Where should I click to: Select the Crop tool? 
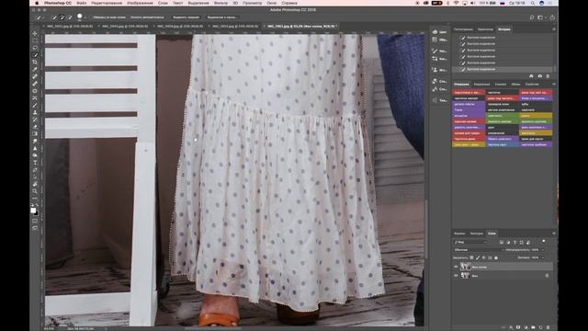pos(35,62)
